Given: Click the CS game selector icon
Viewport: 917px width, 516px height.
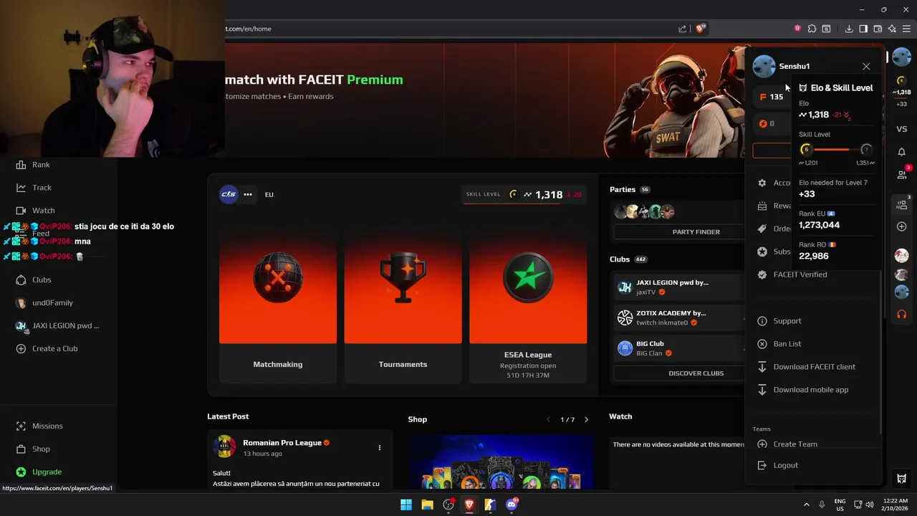Looking at the screenshot, I should click(229, 194).
